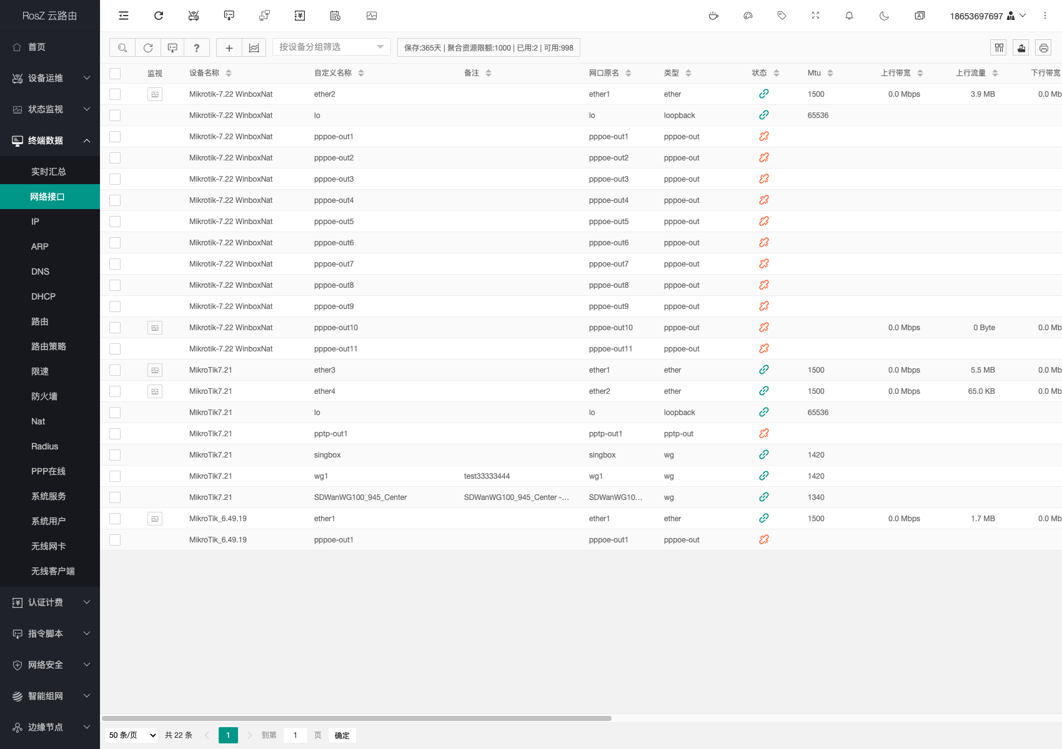
Task: Open the 50 条/页 page size dropdown
Action: click(x=132, y=735)
